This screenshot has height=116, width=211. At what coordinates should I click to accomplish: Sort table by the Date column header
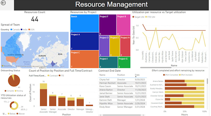[x=137, y=75]
